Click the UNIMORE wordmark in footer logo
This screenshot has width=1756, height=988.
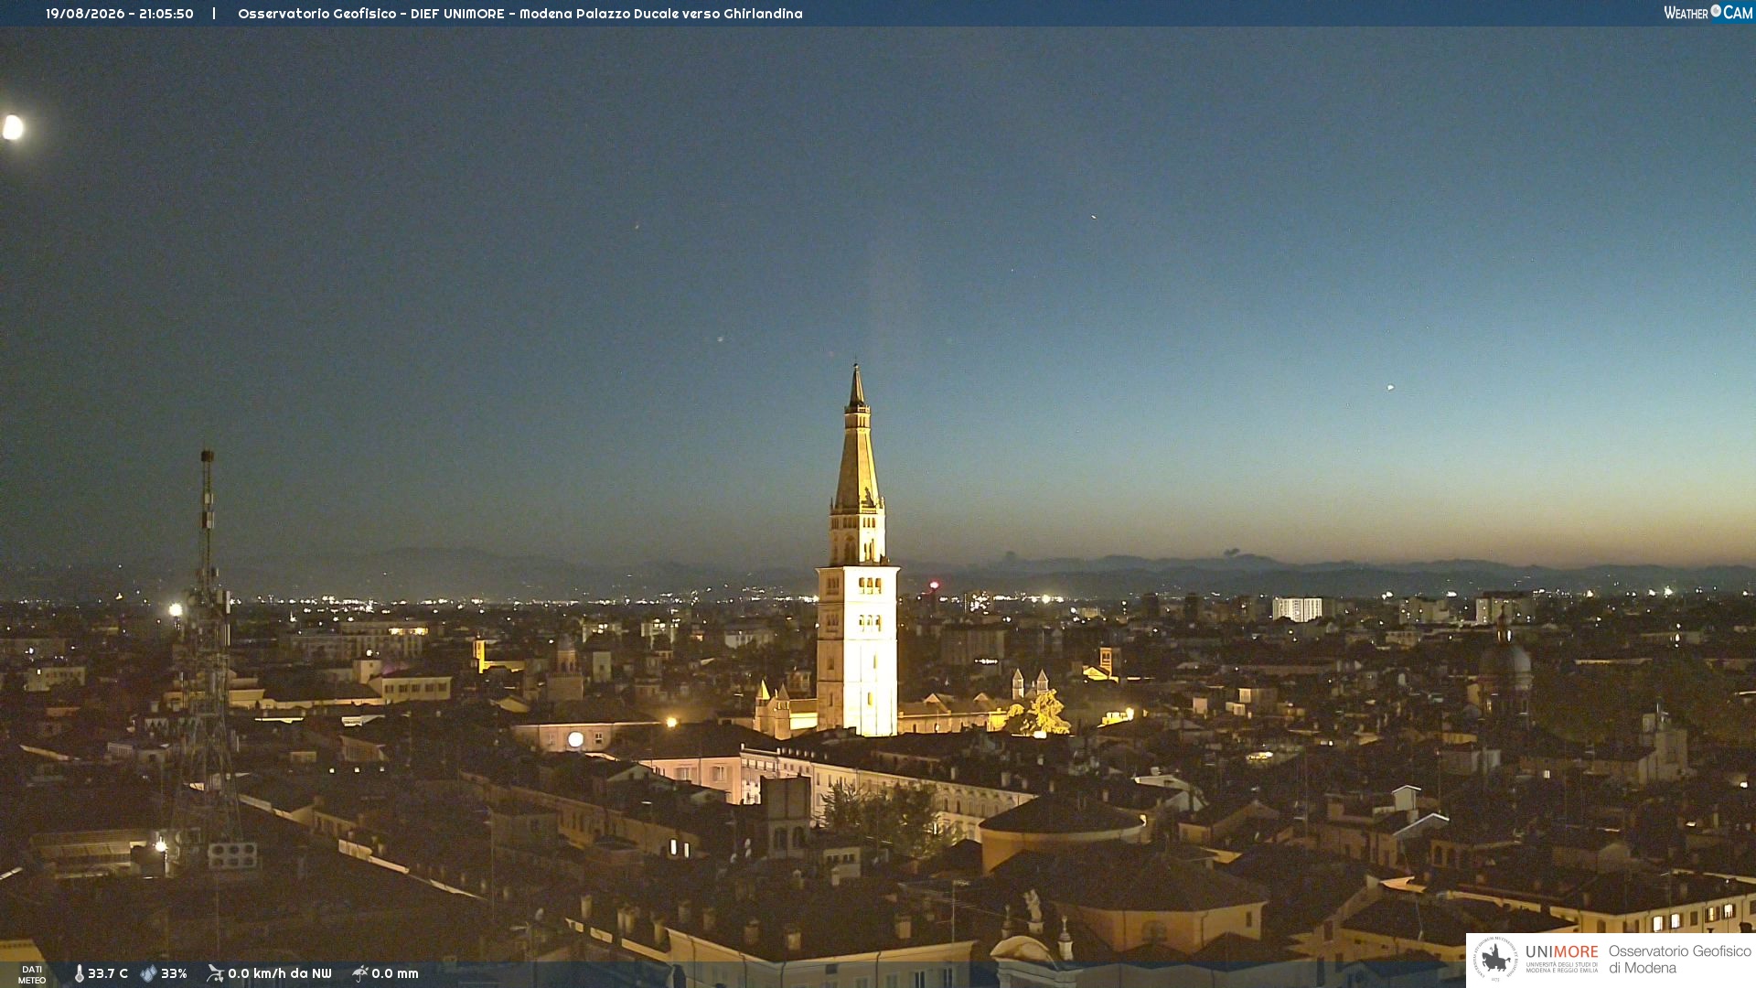click(1562, 952)
